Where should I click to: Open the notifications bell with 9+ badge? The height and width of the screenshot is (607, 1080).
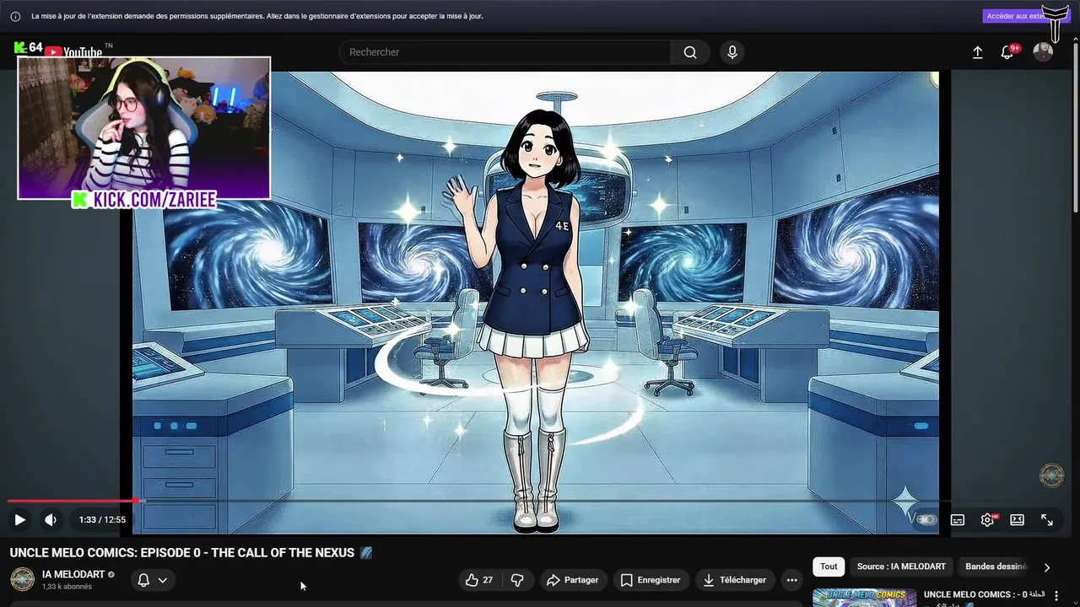tap(1007, 52)
